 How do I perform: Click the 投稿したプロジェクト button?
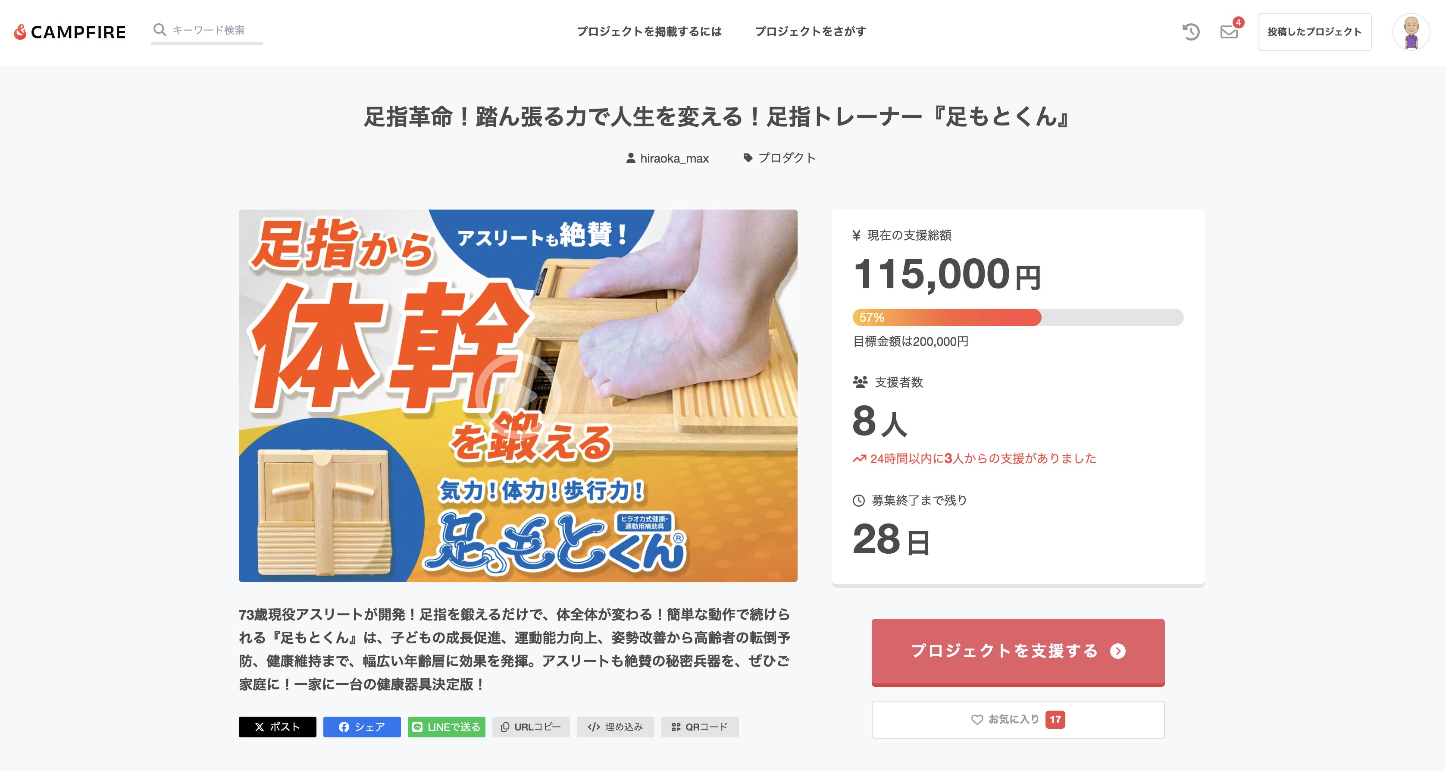point(1315,32)
